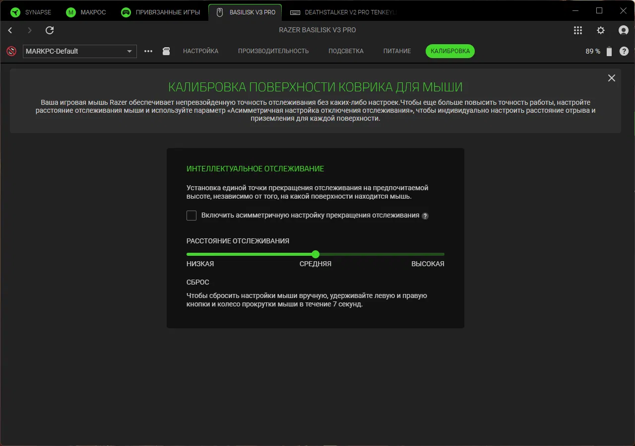Click the asymmetric setting tooltip question icon
635x446 pixels.
coord(425,216)
